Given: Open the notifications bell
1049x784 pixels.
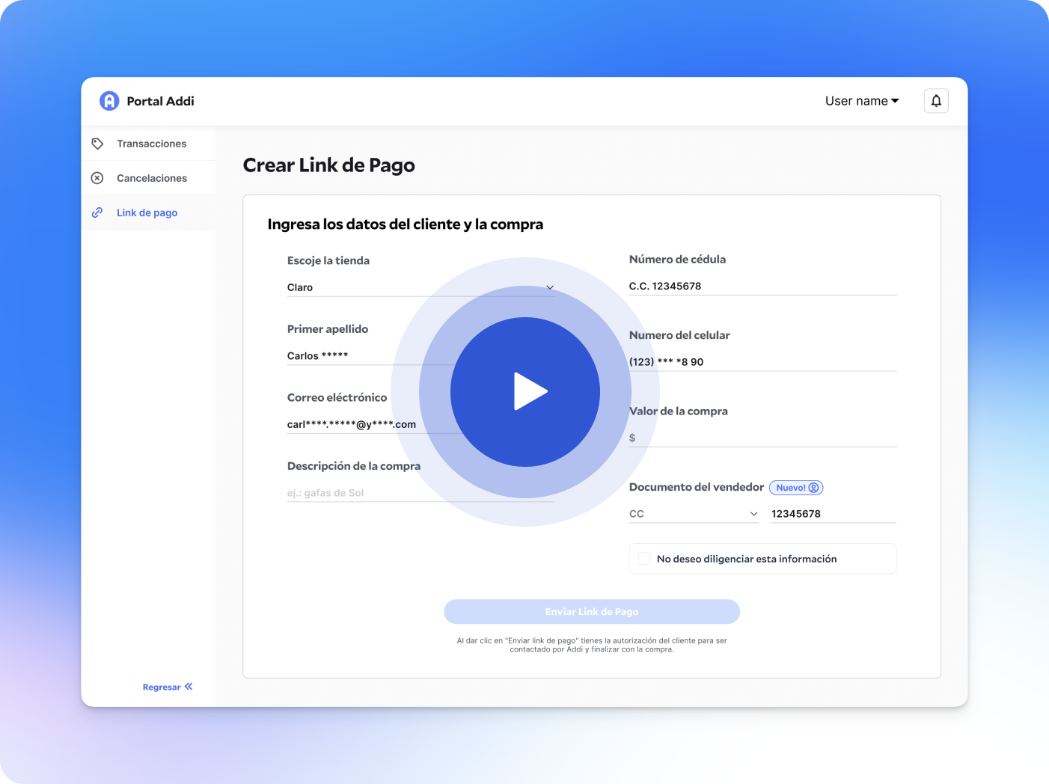Looking at the screenshot, I should (936, 101).
